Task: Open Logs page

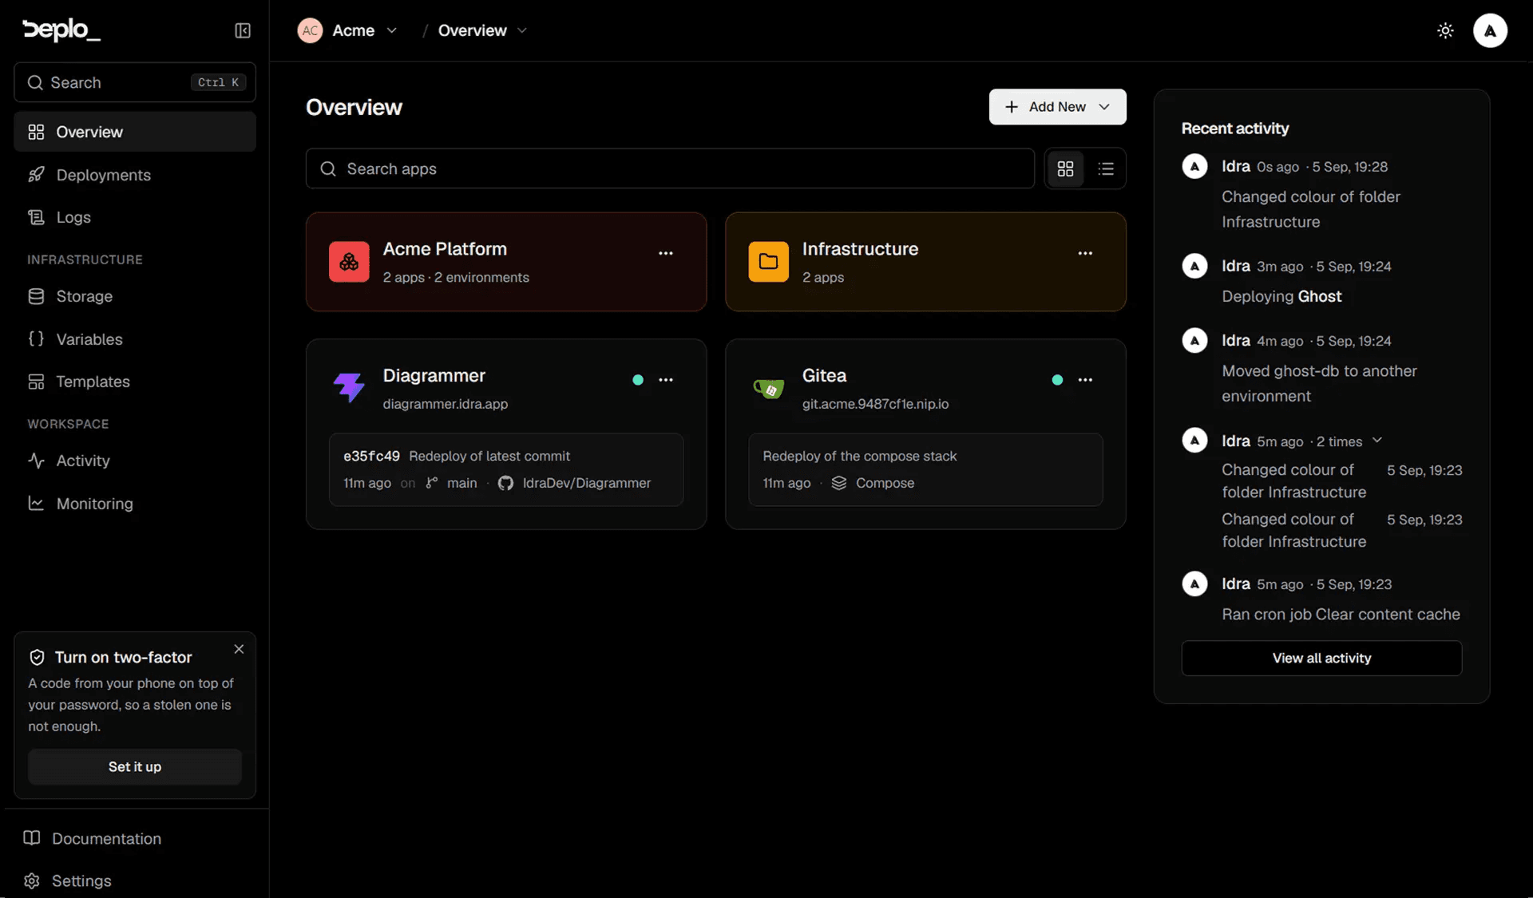Action: click(x=135, y=217)
